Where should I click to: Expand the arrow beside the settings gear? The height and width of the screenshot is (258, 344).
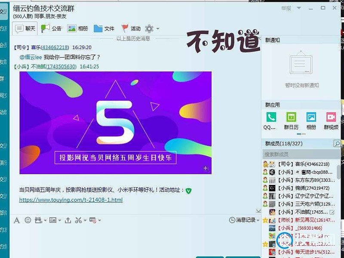tap(158, 29)
